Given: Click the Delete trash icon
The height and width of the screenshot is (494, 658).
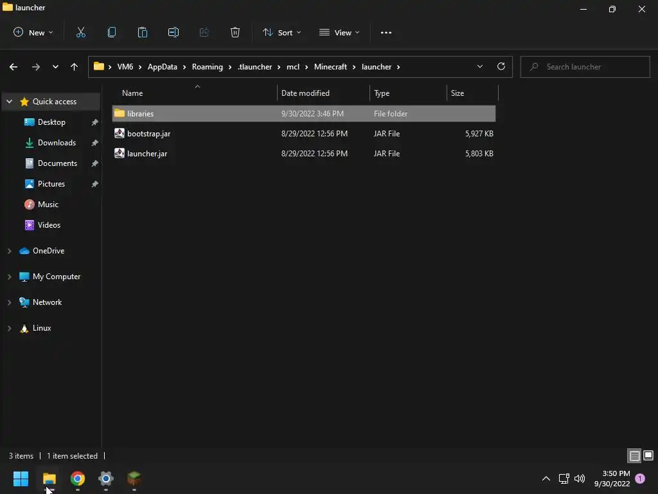Looking at the screenshot, I should click(235, 32).
